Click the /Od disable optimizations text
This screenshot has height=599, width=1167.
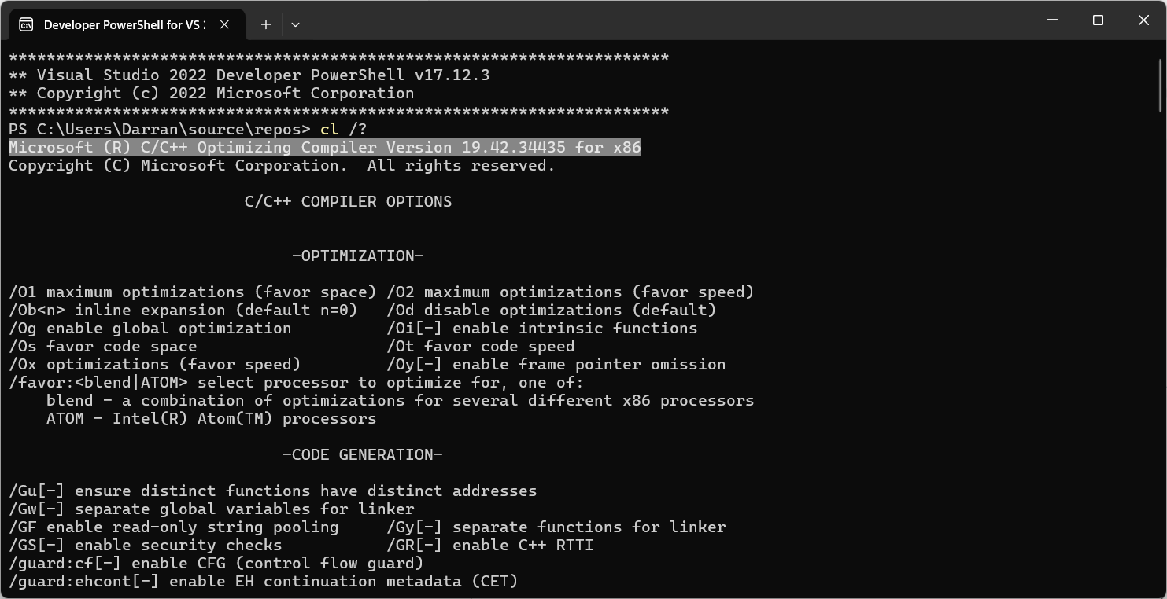click(x=552, y=311)
